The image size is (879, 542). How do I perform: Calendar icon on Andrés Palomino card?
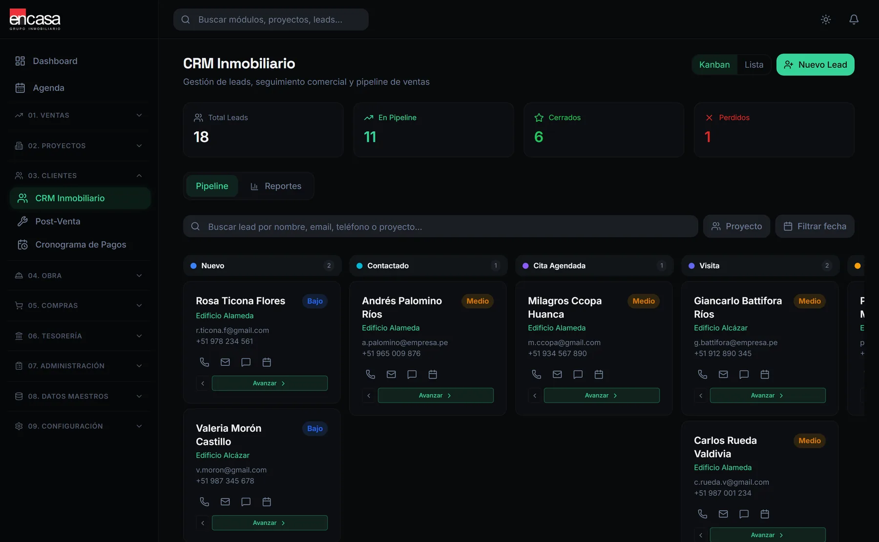(x=433, y=374)
